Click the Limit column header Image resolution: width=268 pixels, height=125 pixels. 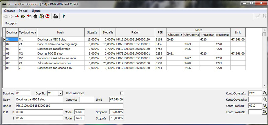pos(238,32)
